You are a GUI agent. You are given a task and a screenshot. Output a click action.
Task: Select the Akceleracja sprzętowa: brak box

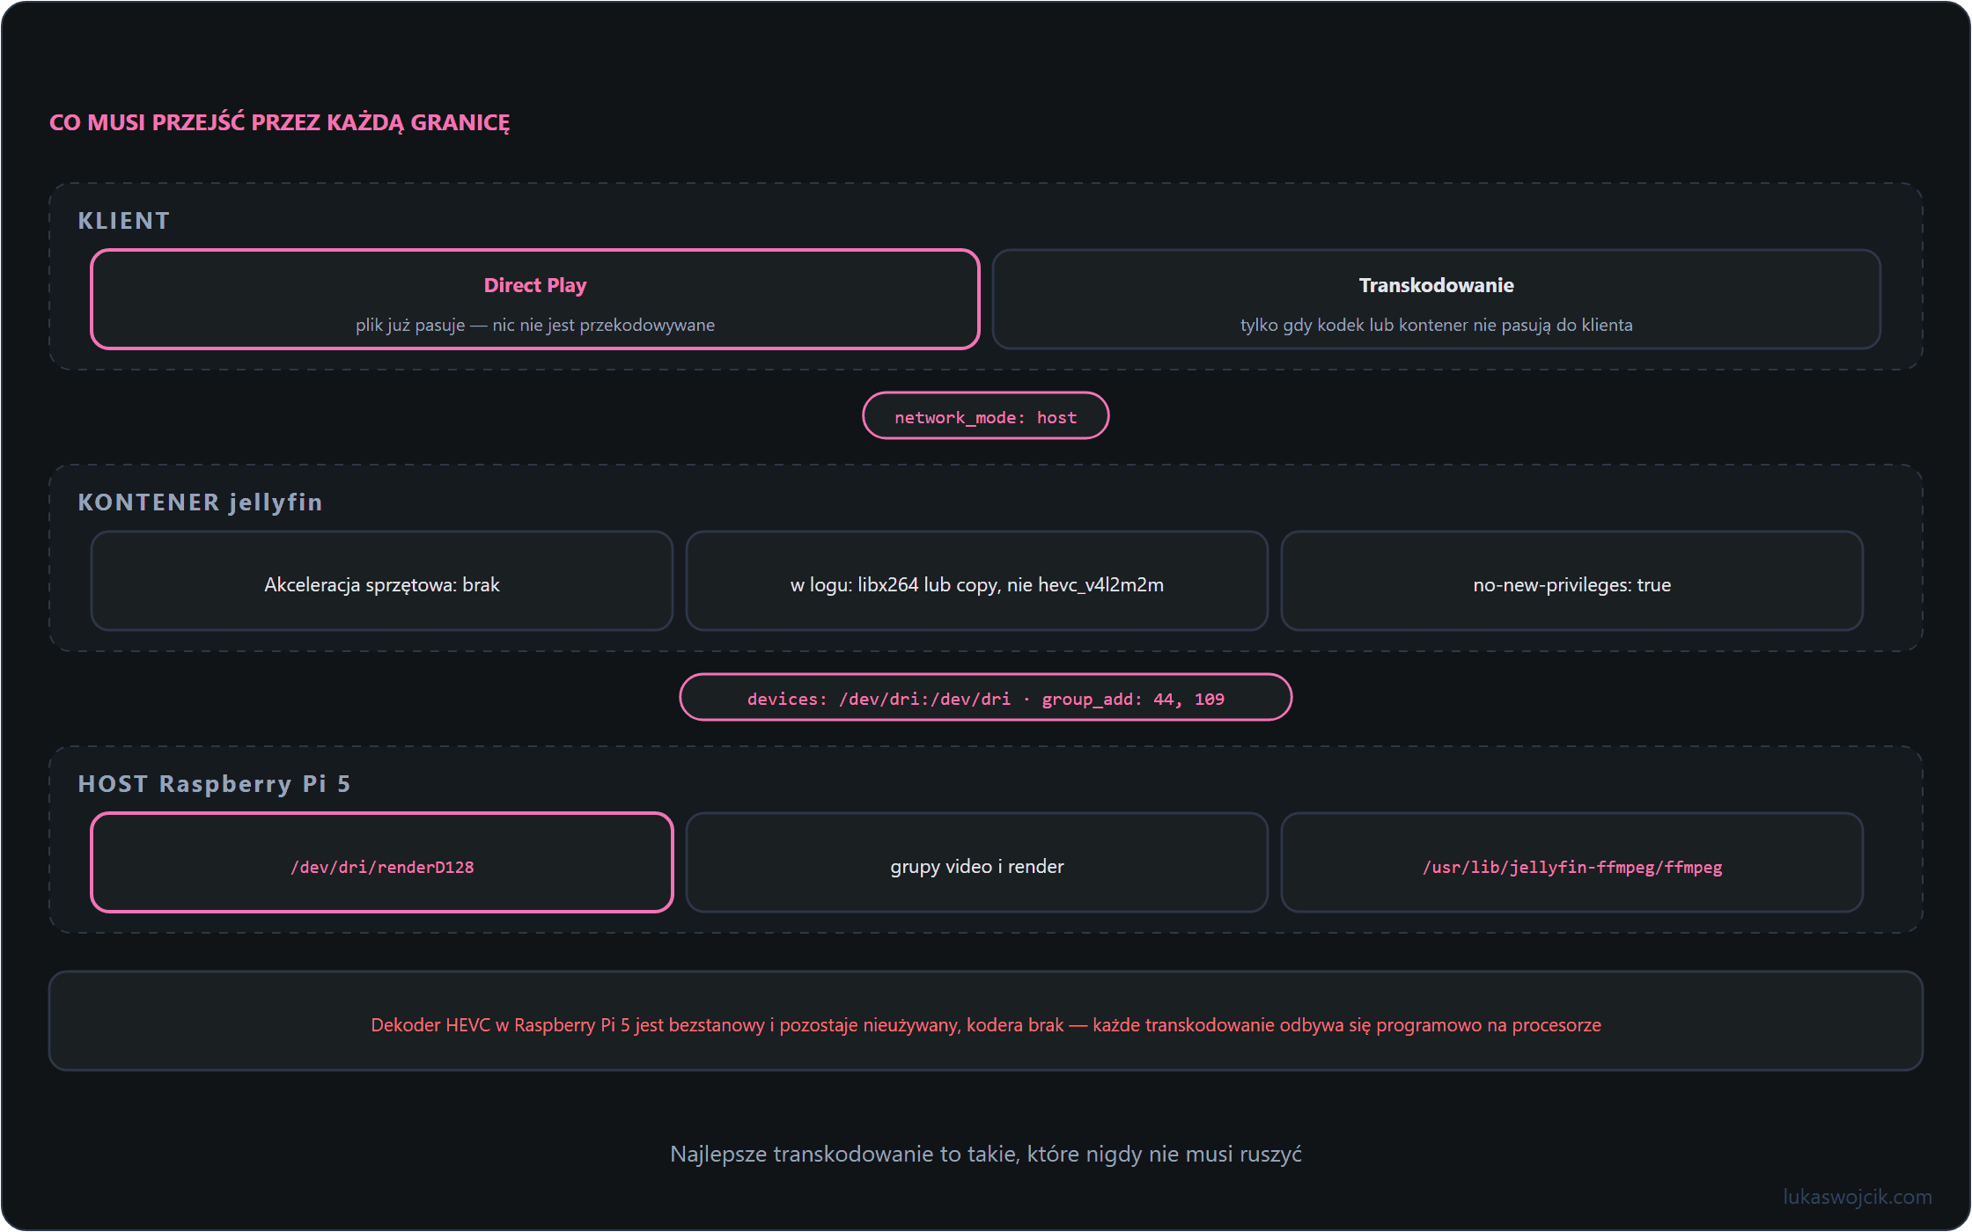coord(382,581)
